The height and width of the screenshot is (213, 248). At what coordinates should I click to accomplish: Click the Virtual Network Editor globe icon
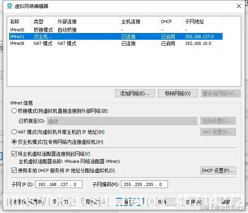(10, 6)
